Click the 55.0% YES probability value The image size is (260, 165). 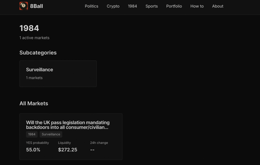(33, 150)
